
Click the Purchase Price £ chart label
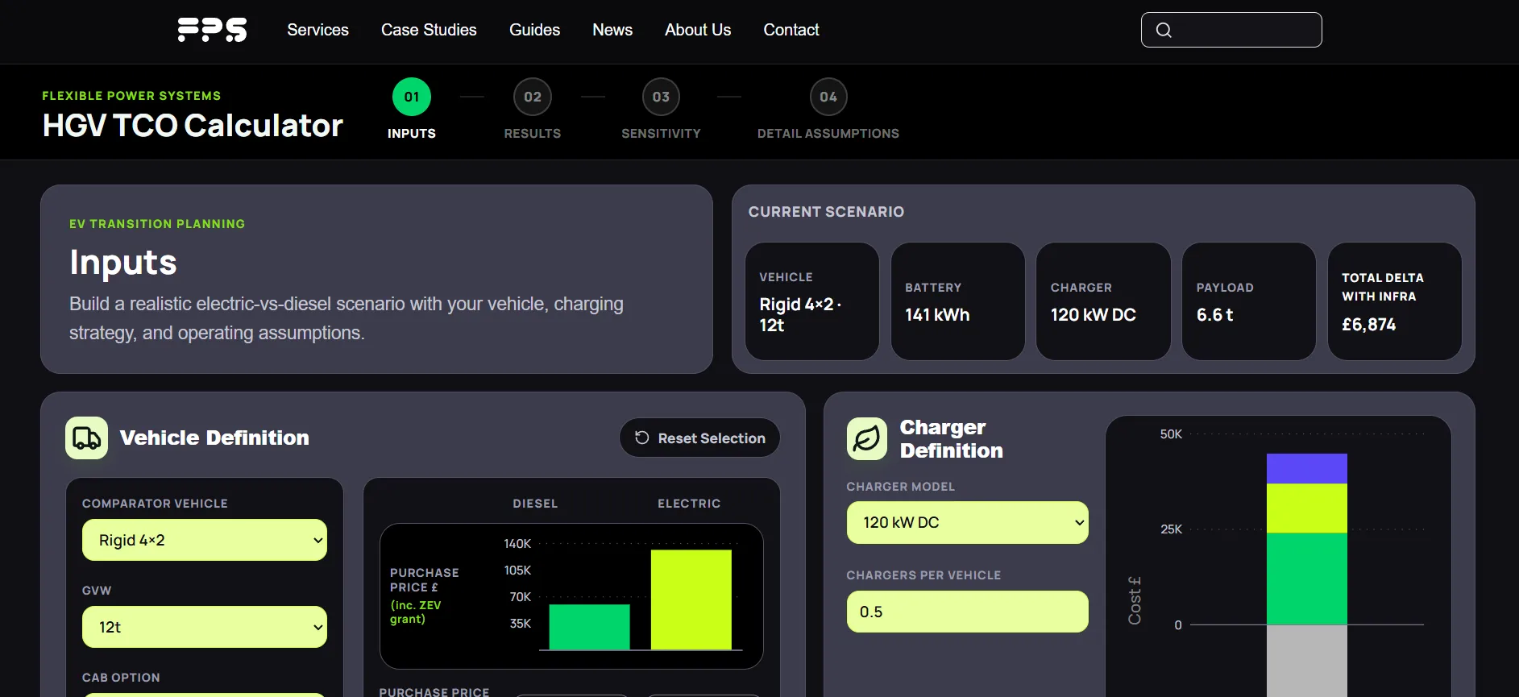[424, 579]
